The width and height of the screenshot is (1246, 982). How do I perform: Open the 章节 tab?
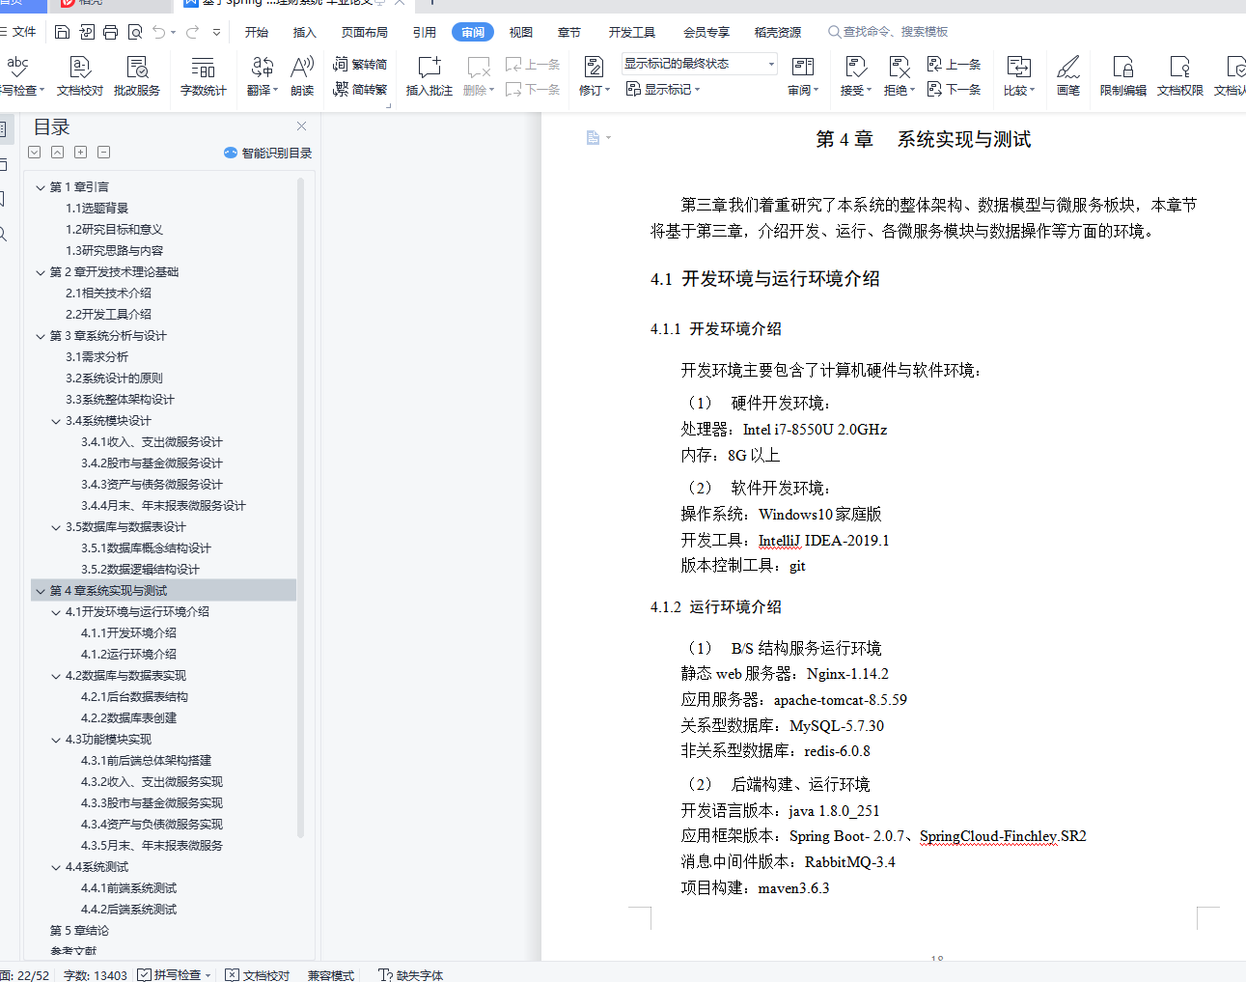point(569,32)
